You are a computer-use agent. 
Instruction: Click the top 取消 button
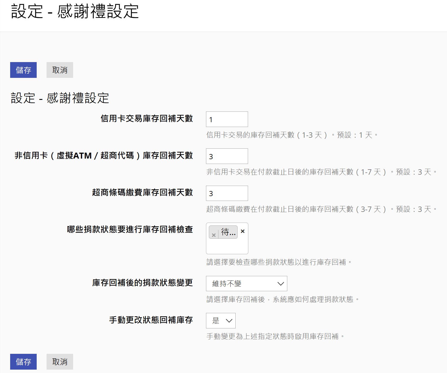click(x=60, y=70)
